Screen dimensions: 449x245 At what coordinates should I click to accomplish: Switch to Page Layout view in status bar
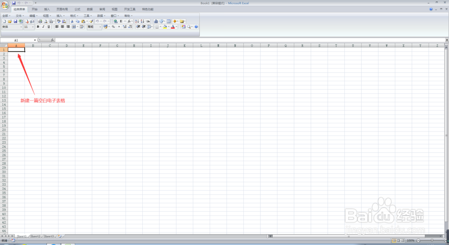pos(398,241)
